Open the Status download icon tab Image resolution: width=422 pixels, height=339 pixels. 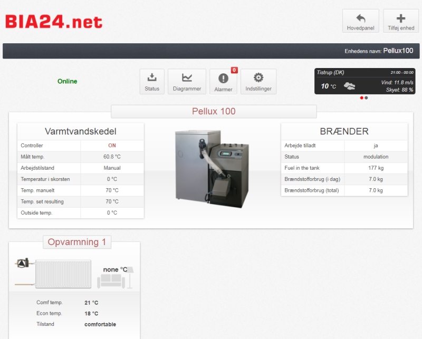pyautogui.click(x=152, y=82)
